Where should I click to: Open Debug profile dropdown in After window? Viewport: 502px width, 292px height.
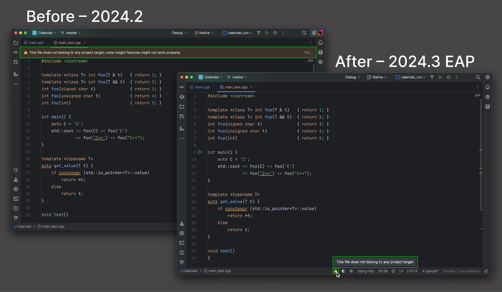pyautogui.click(x=353, y=77)
